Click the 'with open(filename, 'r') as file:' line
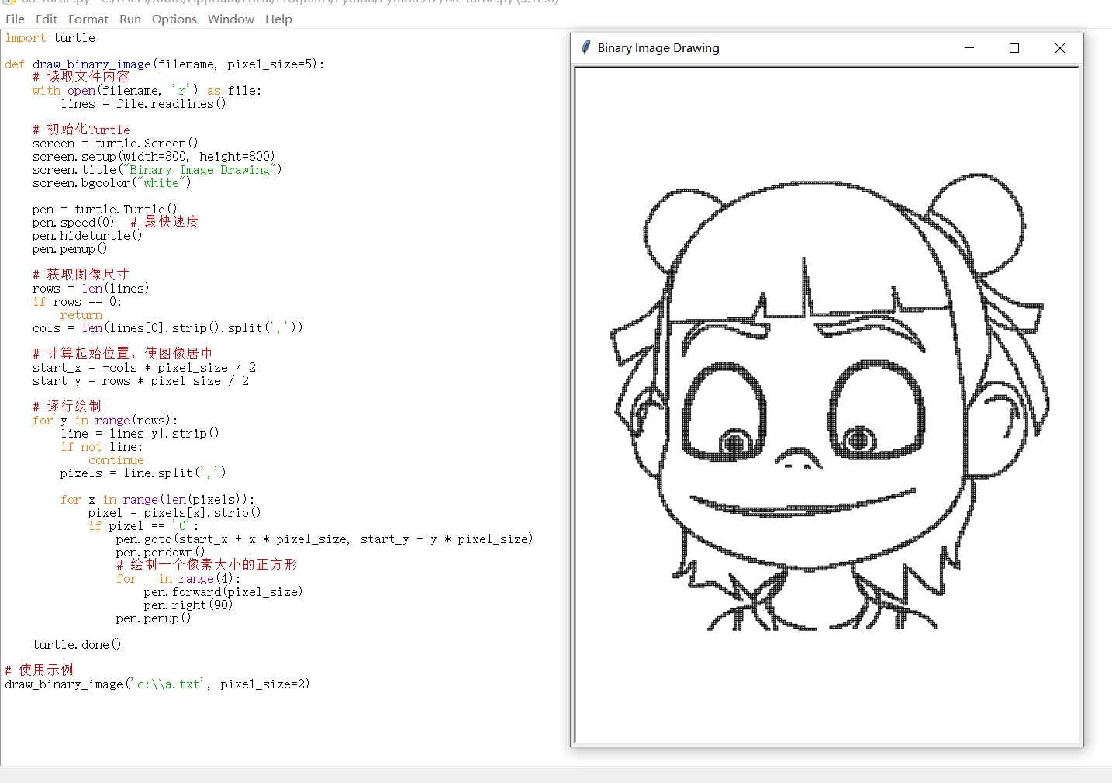This screenshot has height=783, width=1112. 147,91
